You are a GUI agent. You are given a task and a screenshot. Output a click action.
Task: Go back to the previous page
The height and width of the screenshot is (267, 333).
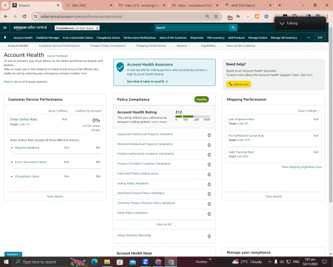pos(6,17)
